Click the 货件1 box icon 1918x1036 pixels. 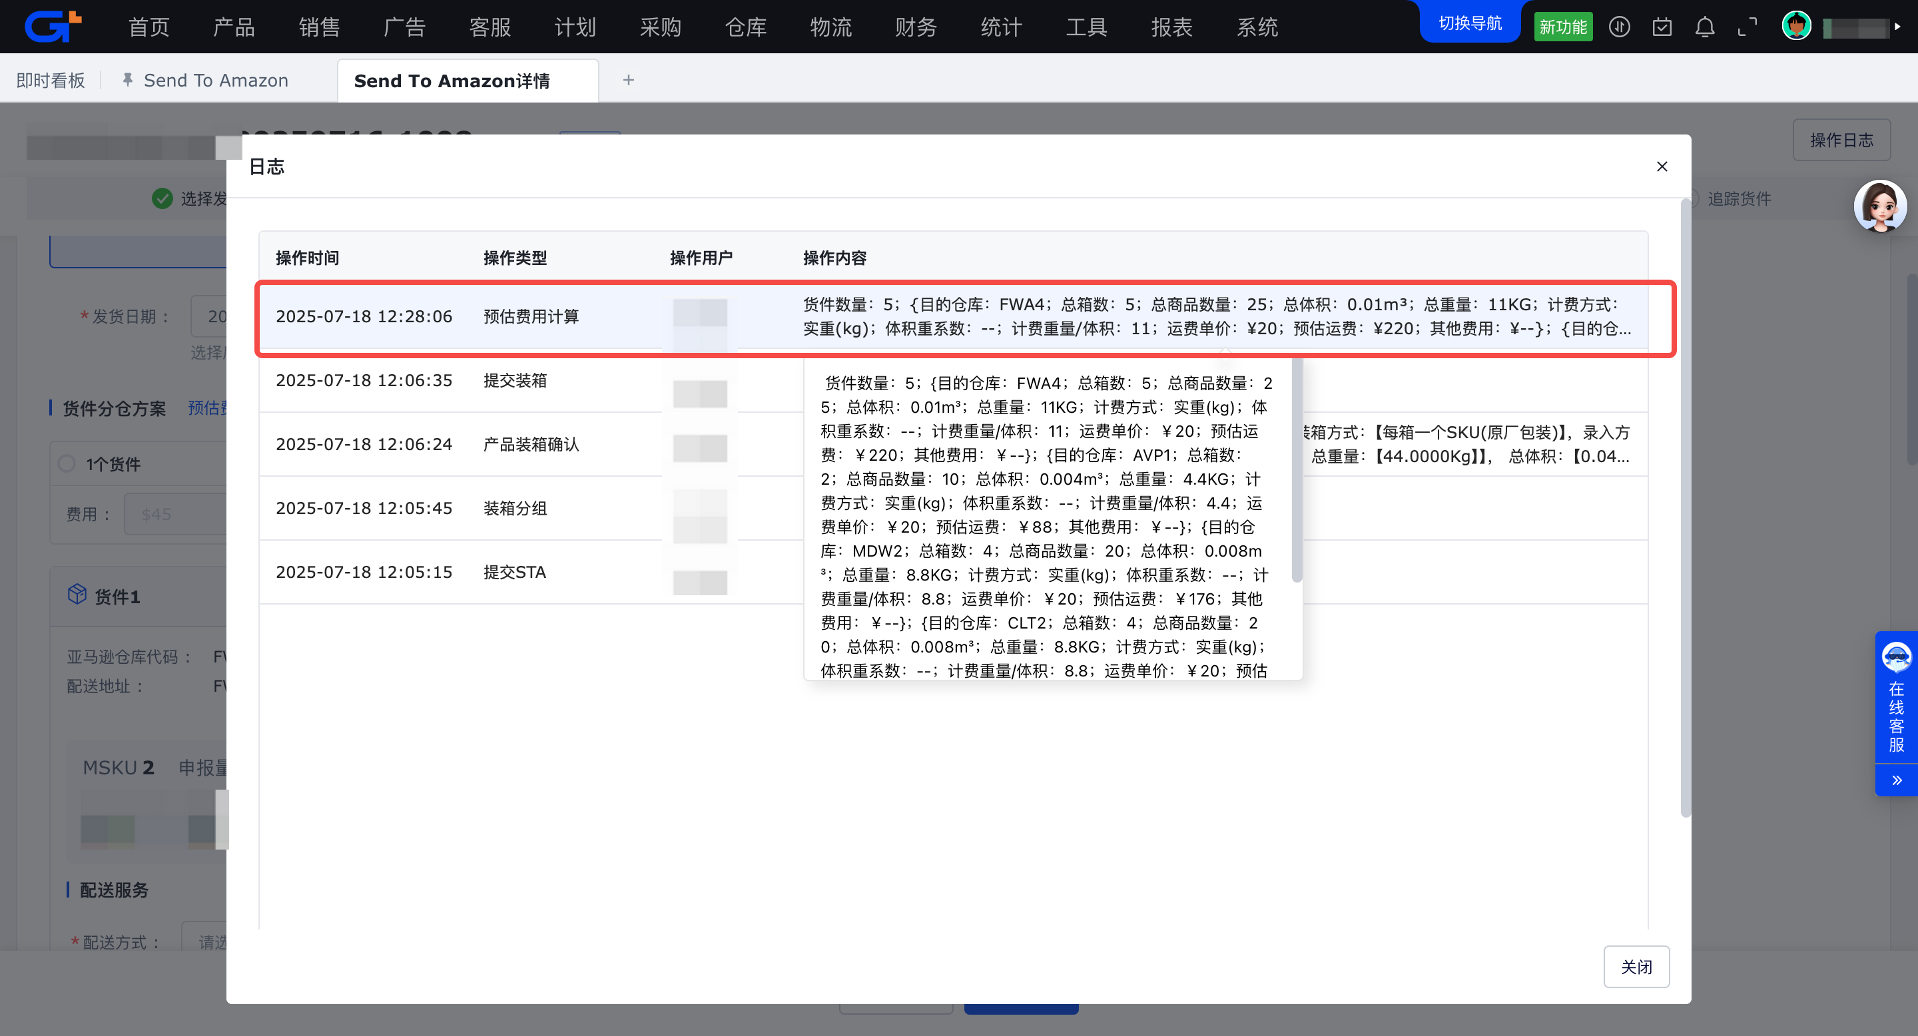click(x=77, y=594)
